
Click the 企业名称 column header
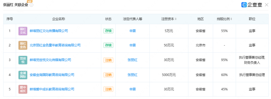[58, 19]
